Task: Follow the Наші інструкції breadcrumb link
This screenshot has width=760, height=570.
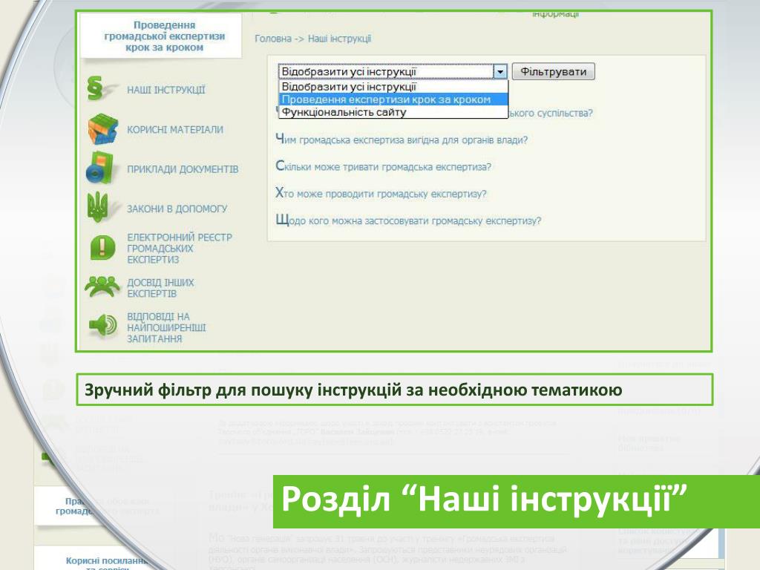Action: [339, 39]
